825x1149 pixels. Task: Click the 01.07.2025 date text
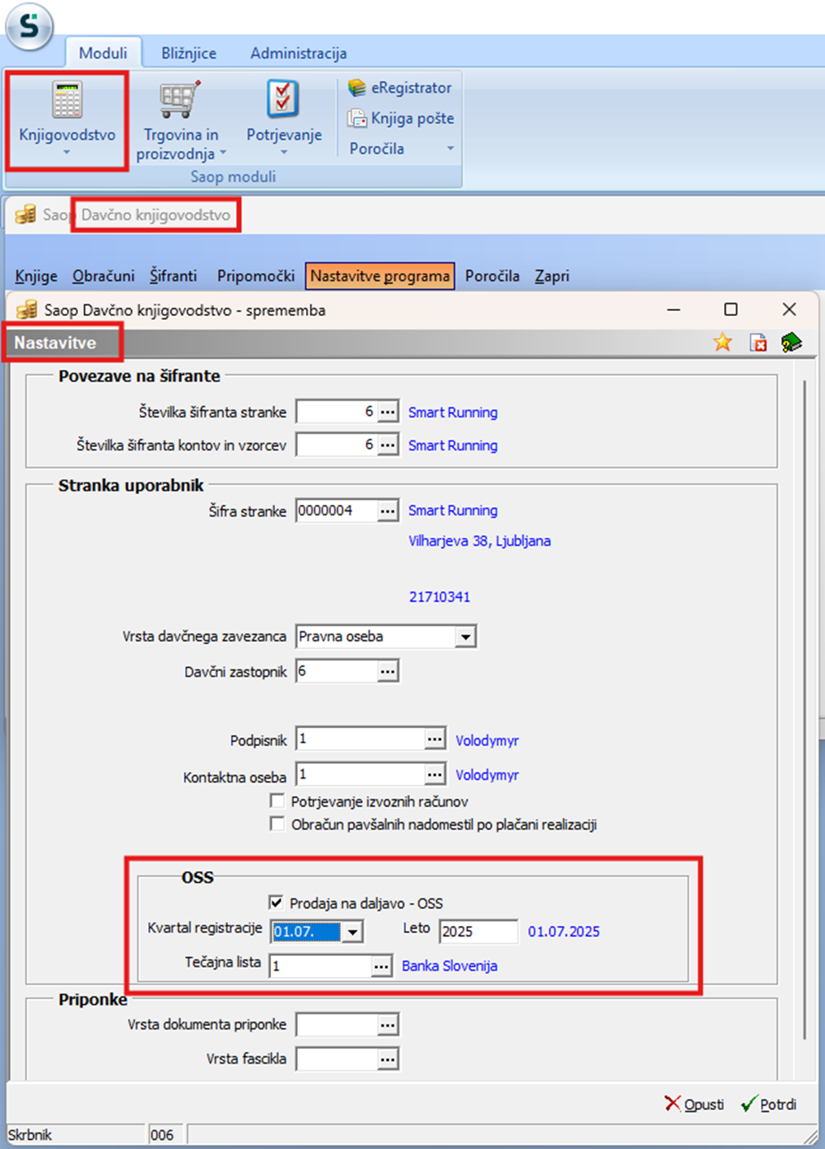tap(564, 932)
